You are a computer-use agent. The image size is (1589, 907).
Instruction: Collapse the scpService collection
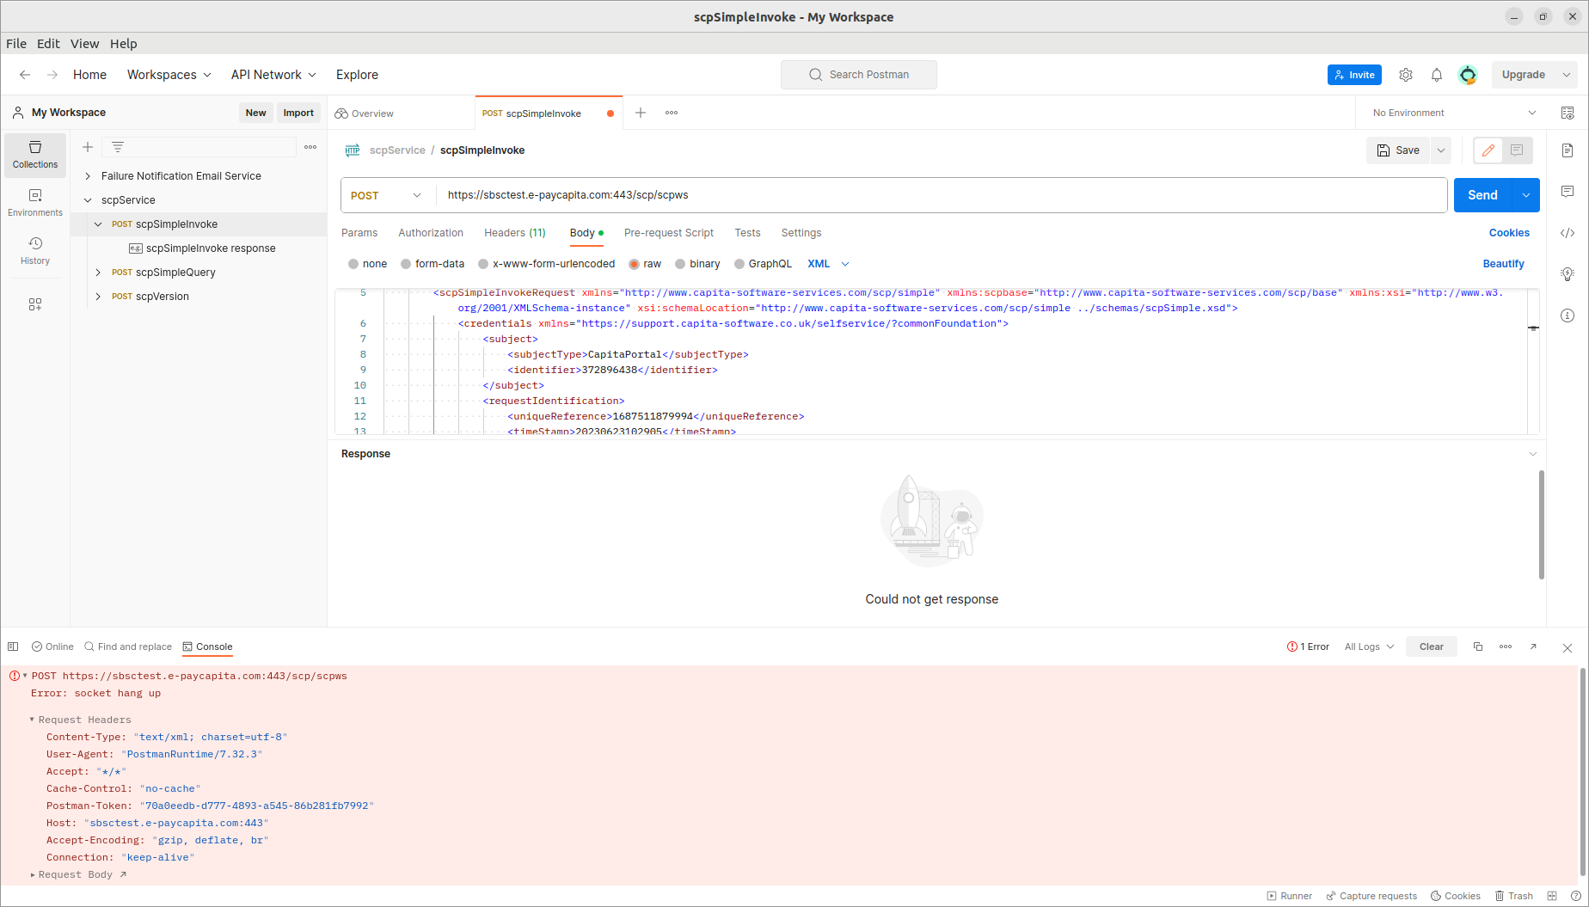click(88, 200)
